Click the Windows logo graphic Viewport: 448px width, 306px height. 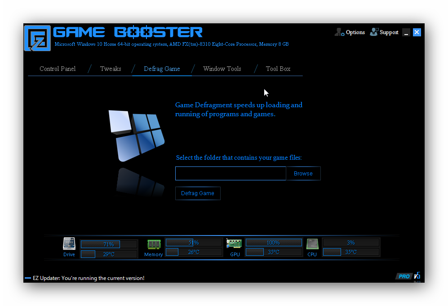click(x=137, y=136)
